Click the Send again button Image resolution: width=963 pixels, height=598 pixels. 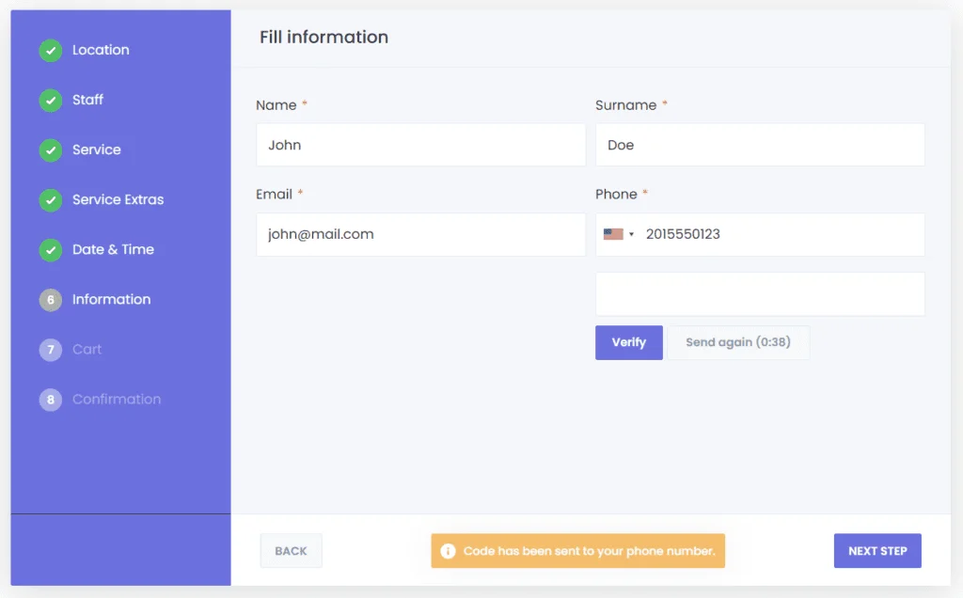point(738,342)
